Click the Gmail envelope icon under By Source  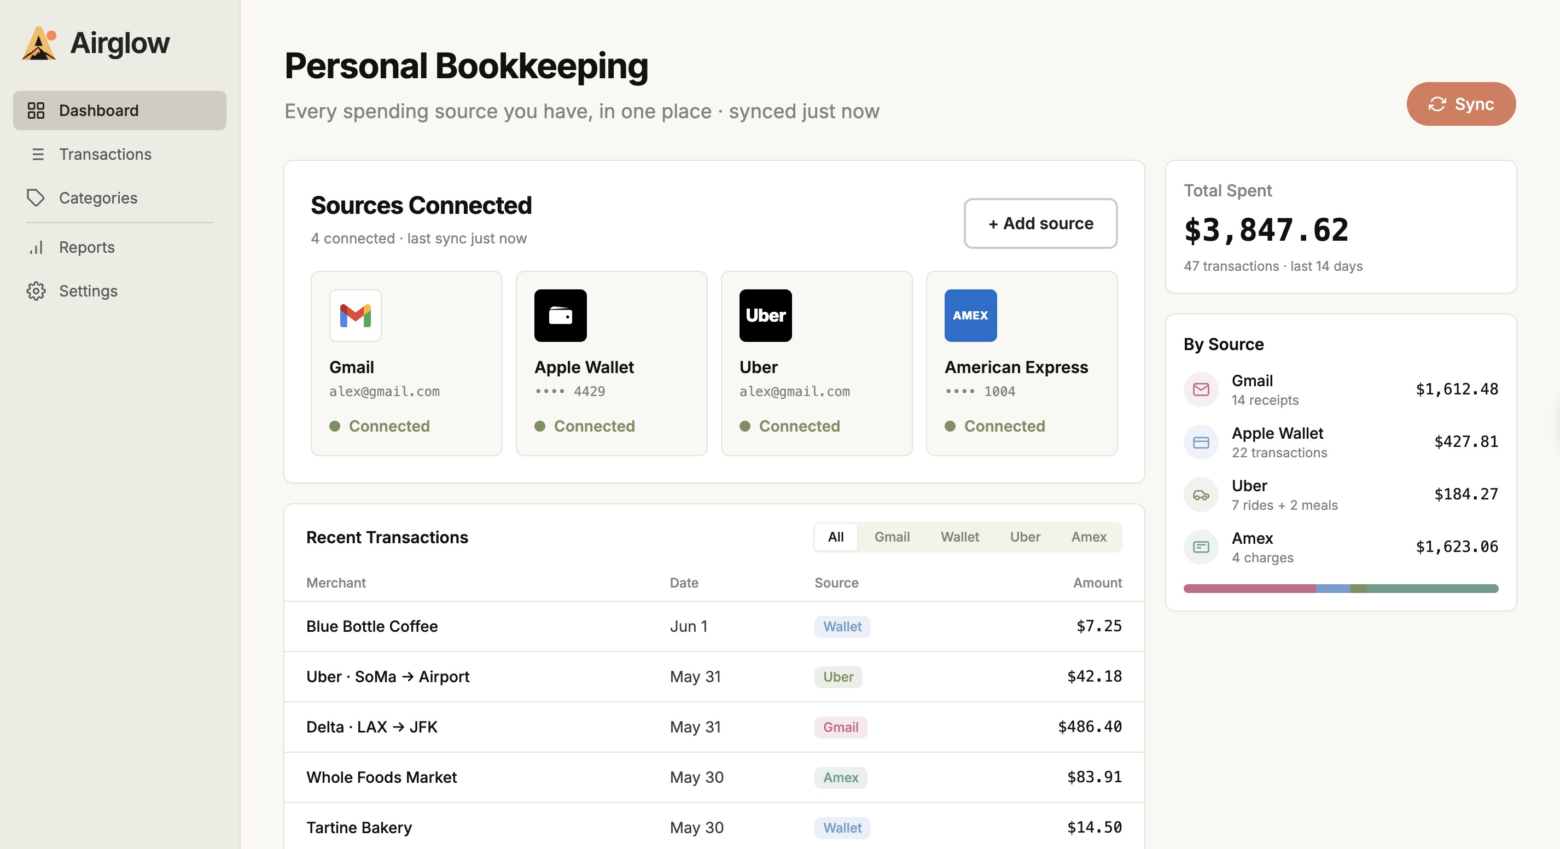pos(1201,389)
